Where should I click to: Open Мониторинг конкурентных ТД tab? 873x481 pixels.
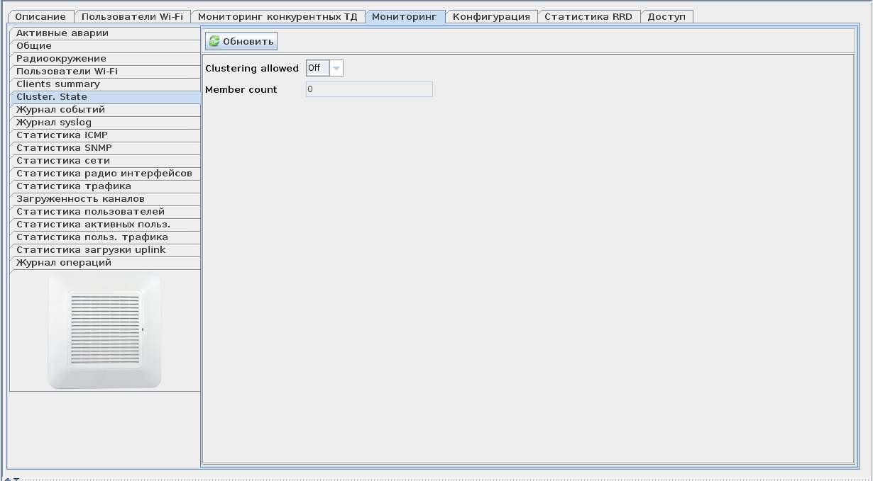pos(278,16)
